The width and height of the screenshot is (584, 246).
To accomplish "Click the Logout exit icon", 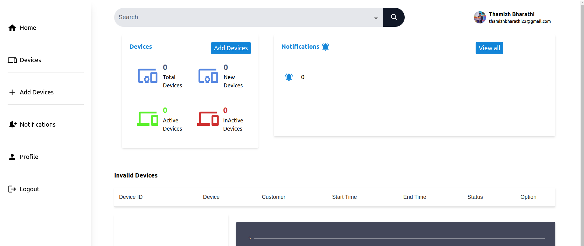I will [x=12, y=189].
